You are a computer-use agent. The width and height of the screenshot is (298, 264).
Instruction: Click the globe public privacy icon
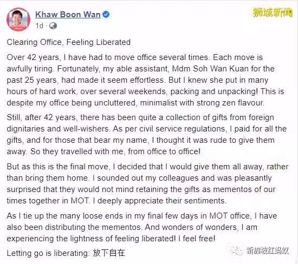[x=53, y=25]
